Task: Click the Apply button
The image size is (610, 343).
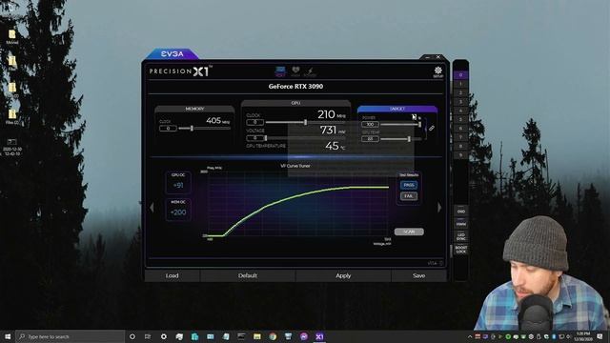Action: pos(343,275)
